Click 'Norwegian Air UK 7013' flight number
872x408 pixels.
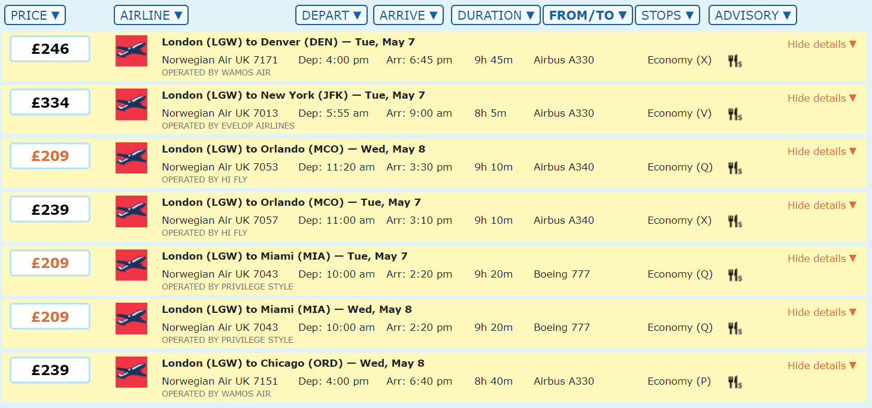click(220, 113)
